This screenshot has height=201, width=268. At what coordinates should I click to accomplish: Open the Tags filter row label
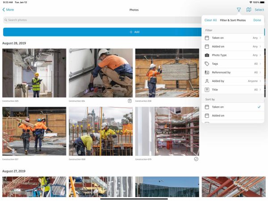(215, 64)
